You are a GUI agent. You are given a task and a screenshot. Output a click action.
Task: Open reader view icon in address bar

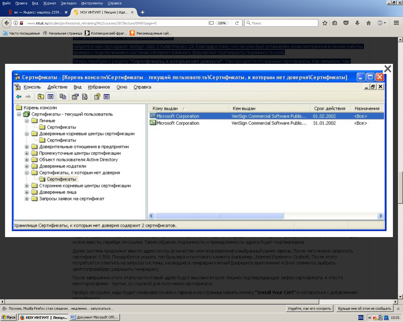[x=211, y=23]
